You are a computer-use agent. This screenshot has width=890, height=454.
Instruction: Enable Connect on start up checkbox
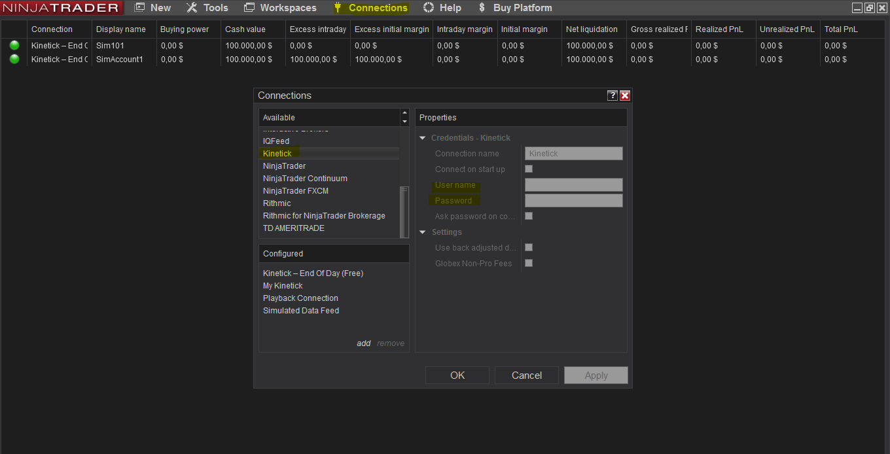529,169
